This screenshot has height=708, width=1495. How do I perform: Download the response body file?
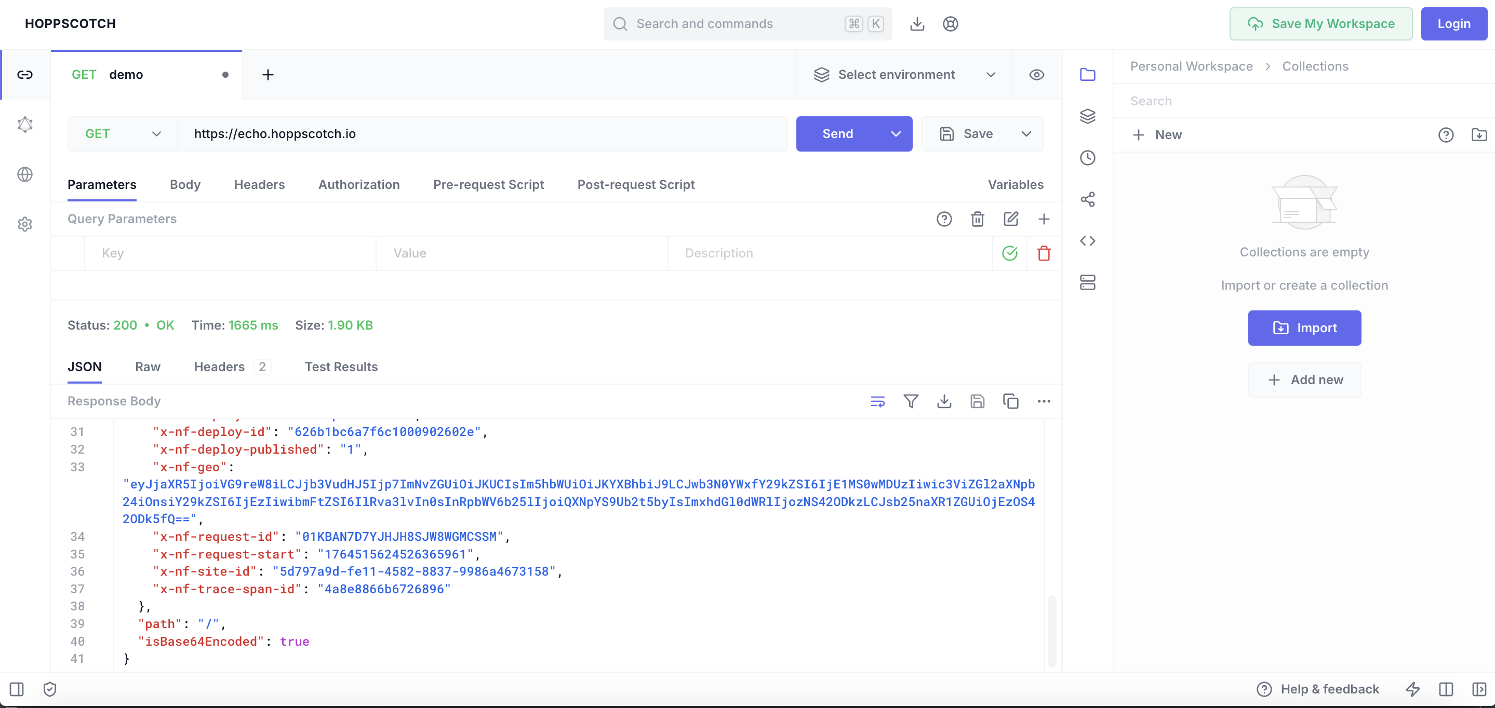coord(944,401)
